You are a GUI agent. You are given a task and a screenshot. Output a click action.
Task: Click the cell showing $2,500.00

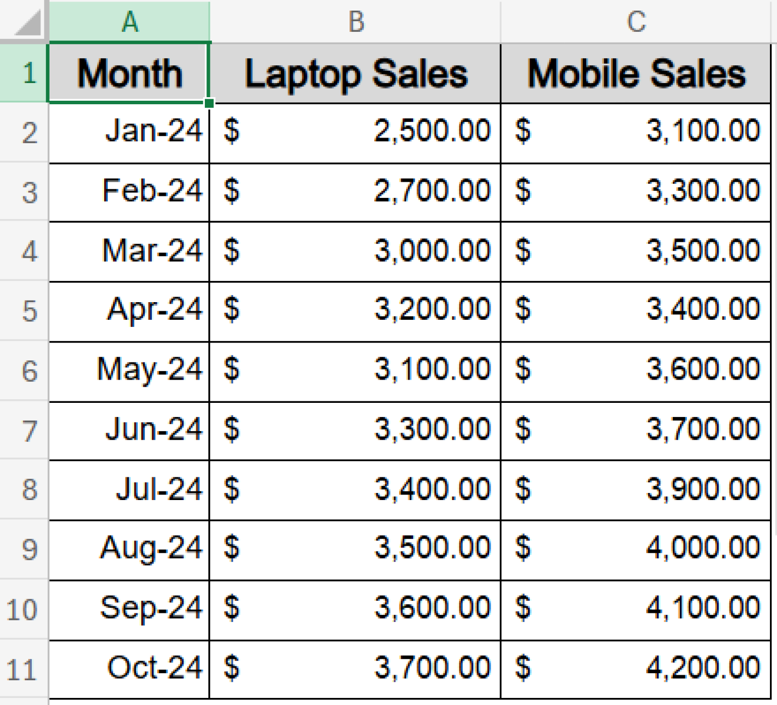354,133
